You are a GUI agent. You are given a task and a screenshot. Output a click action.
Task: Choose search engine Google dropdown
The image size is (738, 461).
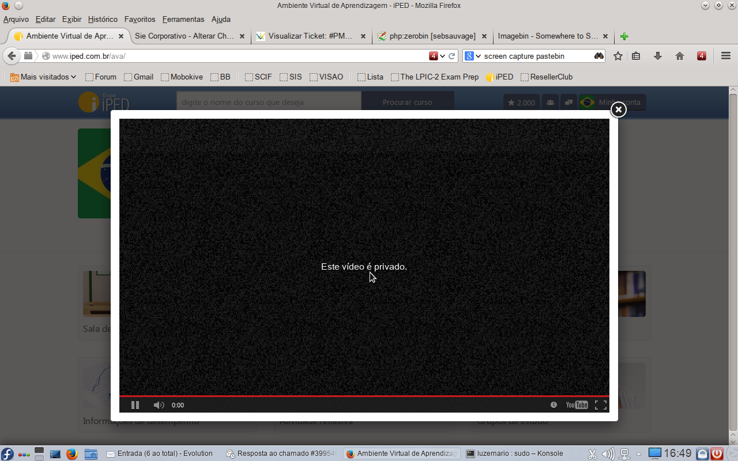473,56
